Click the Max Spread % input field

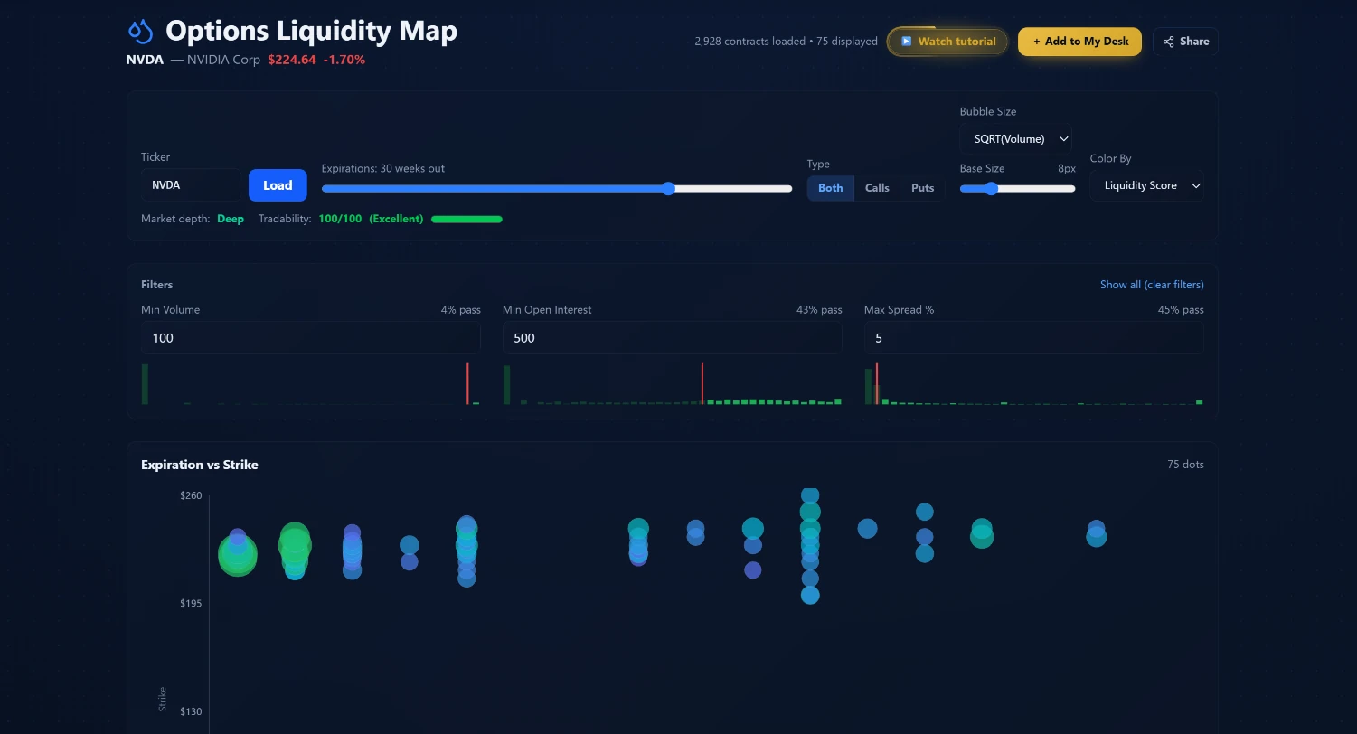click(x=1034, y=338)
